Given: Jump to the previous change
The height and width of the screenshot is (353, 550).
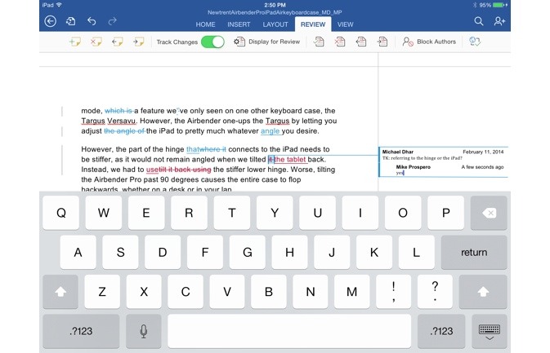Looking at the screenshot, I should (x=361, y=42).
